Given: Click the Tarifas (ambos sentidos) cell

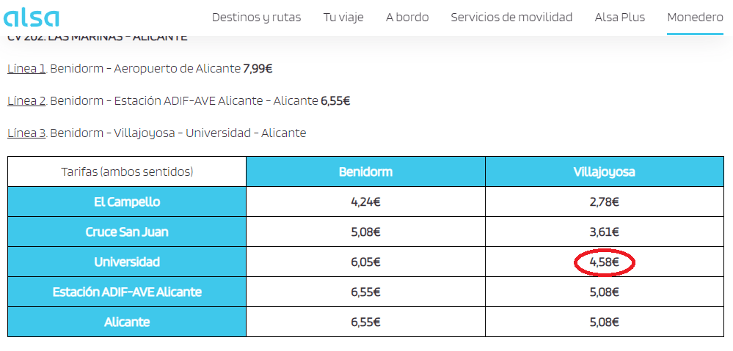Looking at the screenshot, I should tap(127, 172).
